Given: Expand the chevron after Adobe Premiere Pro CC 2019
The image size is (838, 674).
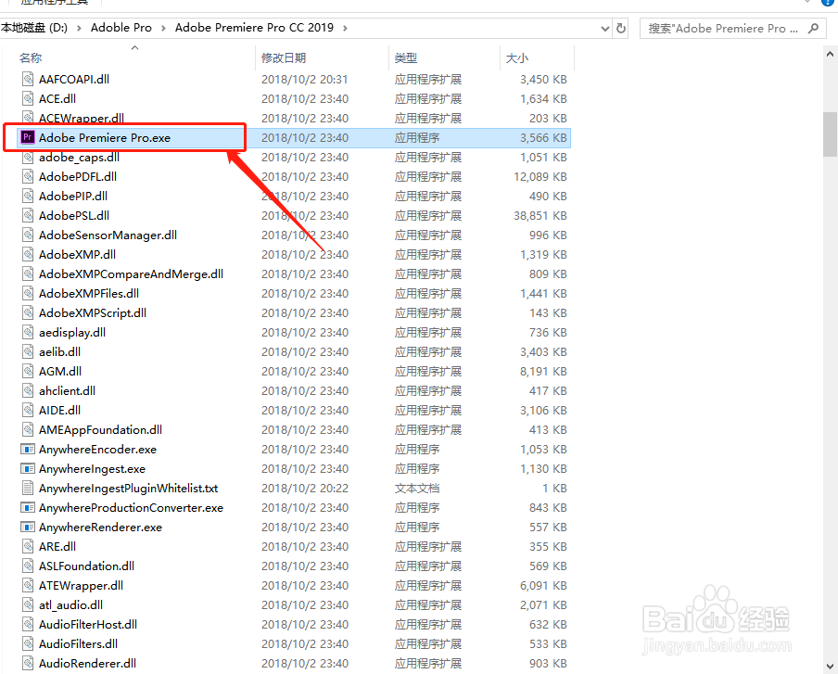Looking at the screenshot, I should [345, 28].
